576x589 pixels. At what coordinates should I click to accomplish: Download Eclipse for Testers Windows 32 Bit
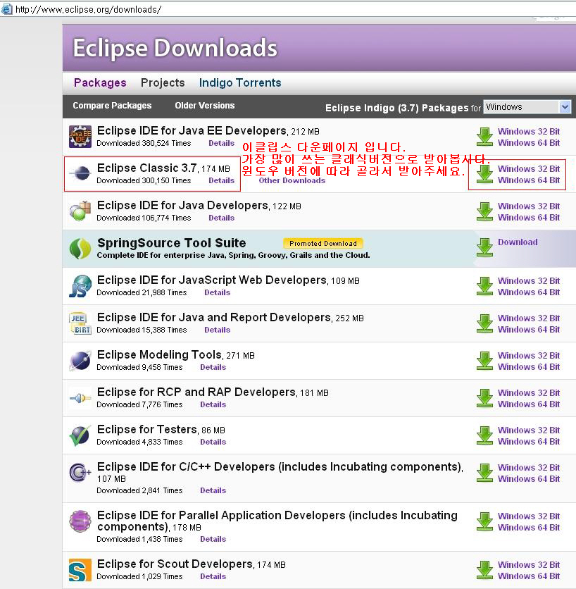point(529,430)
